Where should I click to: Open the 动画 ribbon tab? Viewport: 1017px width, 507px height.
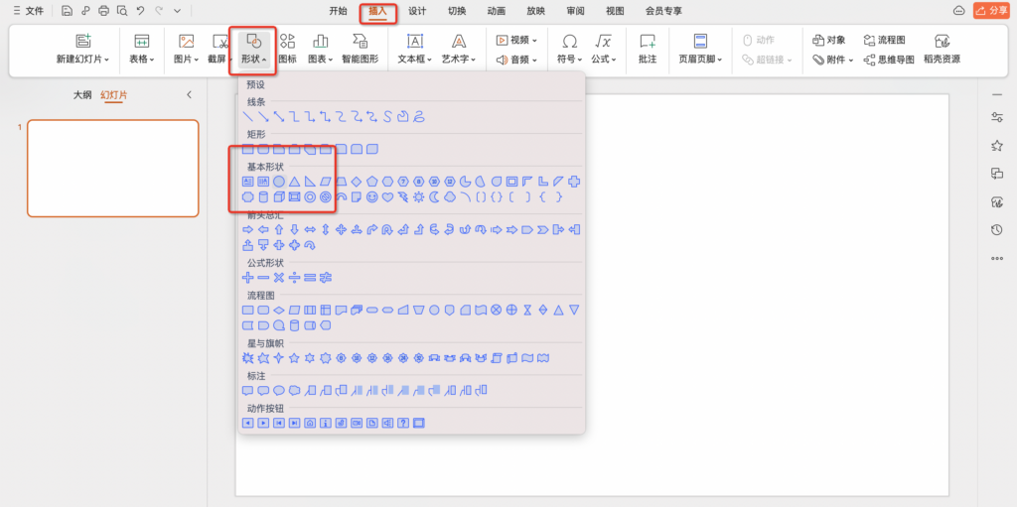coord(496,11)
